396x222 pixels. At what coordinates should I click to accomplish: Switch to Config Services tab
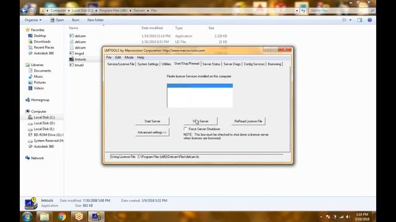(x=254, y=64)
